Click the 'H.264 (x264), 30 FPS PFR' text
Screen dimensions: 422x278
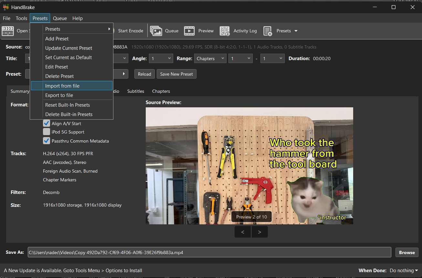[x=68, y=154]
